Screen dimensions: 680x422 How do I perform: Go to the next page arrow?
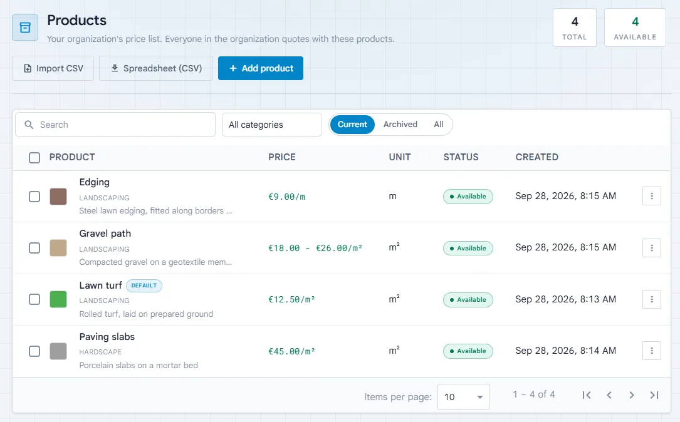632,395
